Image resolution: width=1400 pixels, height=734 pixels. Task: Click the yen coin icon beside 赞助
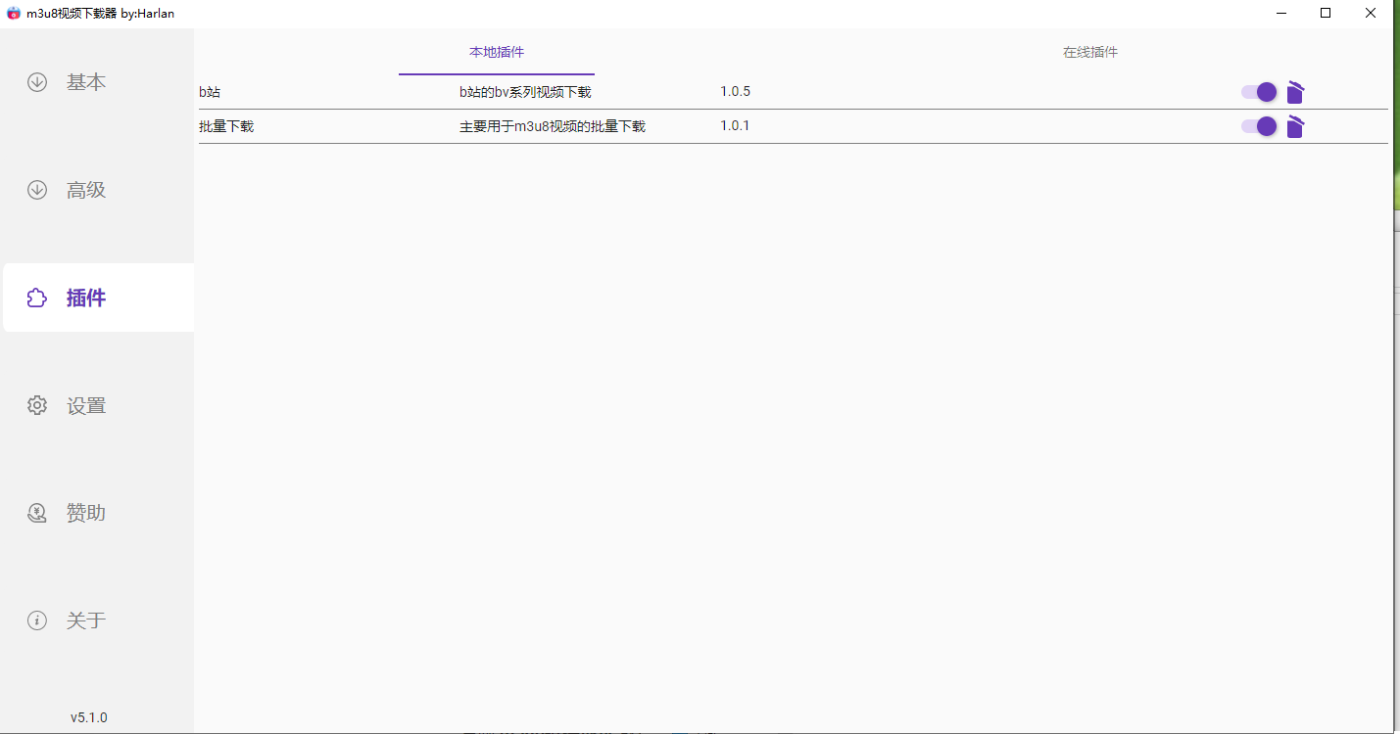pos(37,513)
